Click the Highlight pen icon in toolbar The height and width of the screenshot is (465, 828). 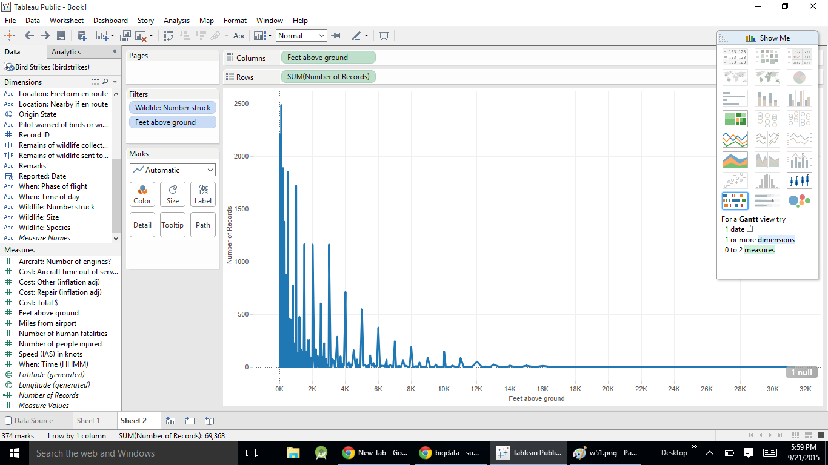356,36
